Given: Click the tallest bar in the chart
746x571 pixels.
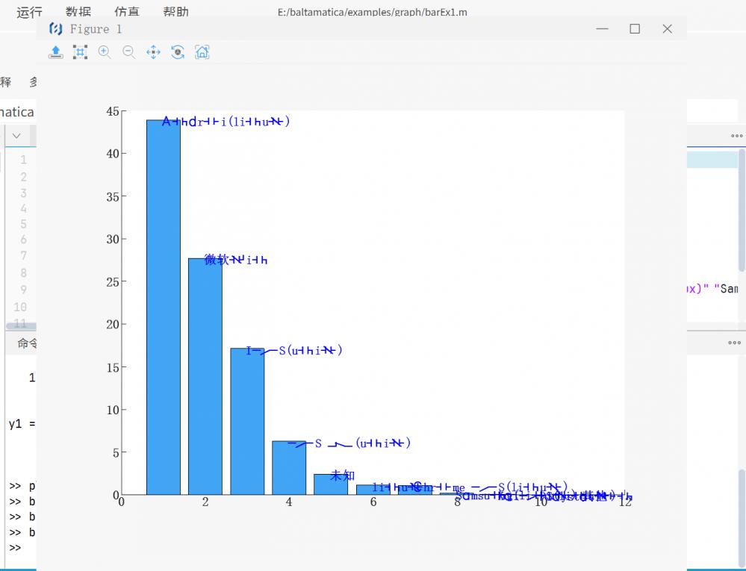Looking at the screenshot, I should pos(163,306).
